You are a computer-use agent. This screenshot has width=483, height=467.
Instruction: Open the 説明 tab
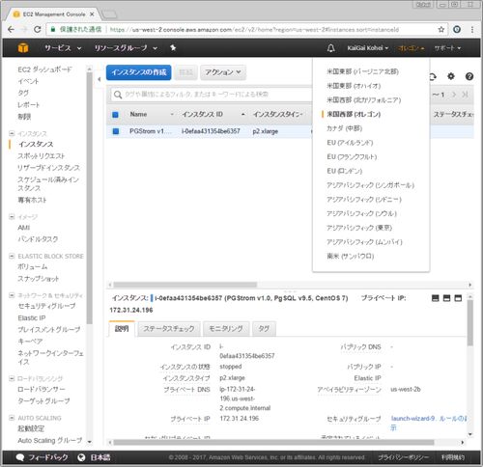click(122, 329)
